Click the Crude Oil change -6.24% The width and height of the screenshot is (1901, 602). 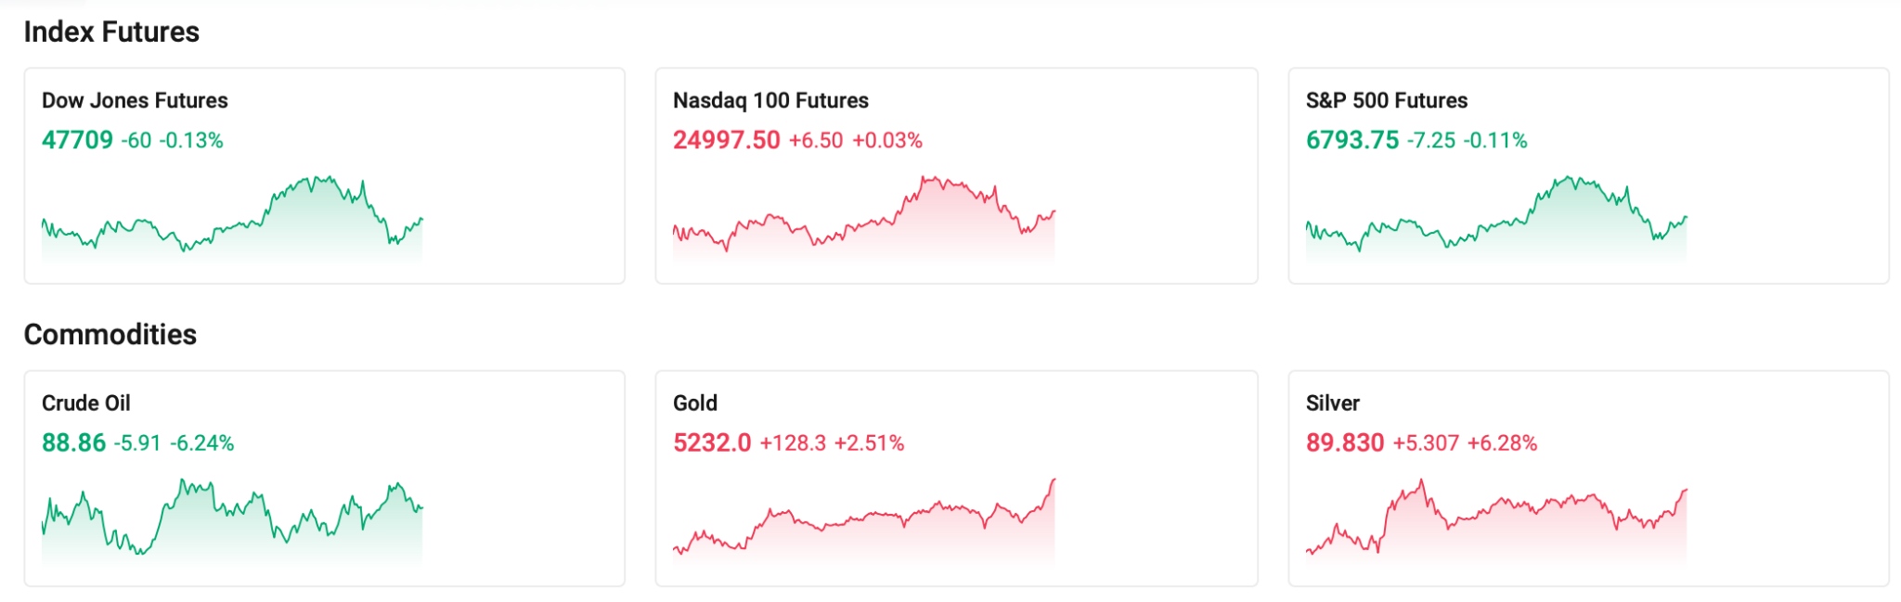pos(202,442)
